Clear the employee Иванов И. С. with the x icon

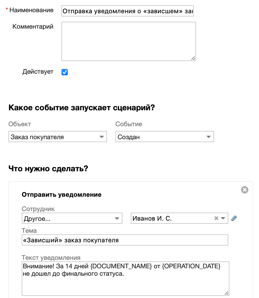click(216, 218)
